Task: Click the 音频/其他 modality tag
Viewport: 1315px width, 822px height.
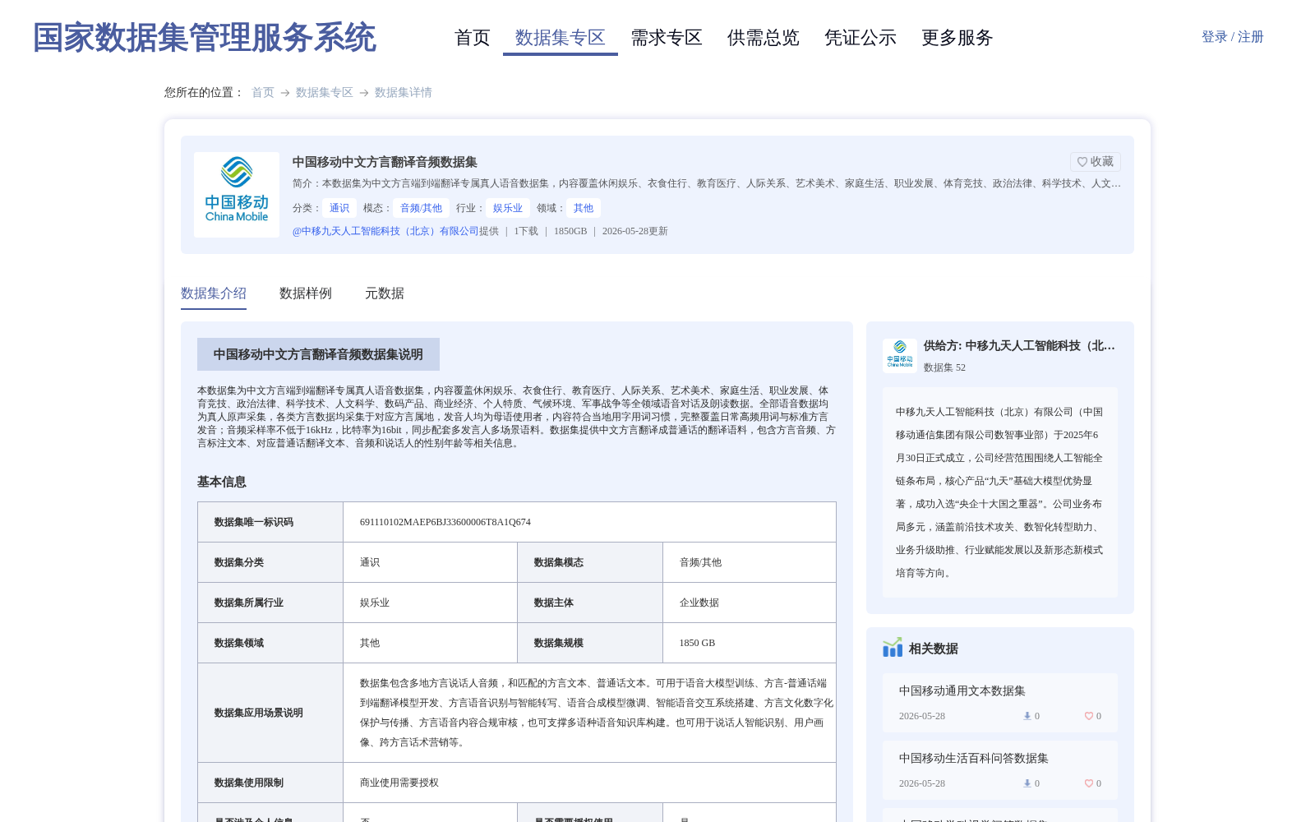Action: pyautogui.click(x=421, y=208)
